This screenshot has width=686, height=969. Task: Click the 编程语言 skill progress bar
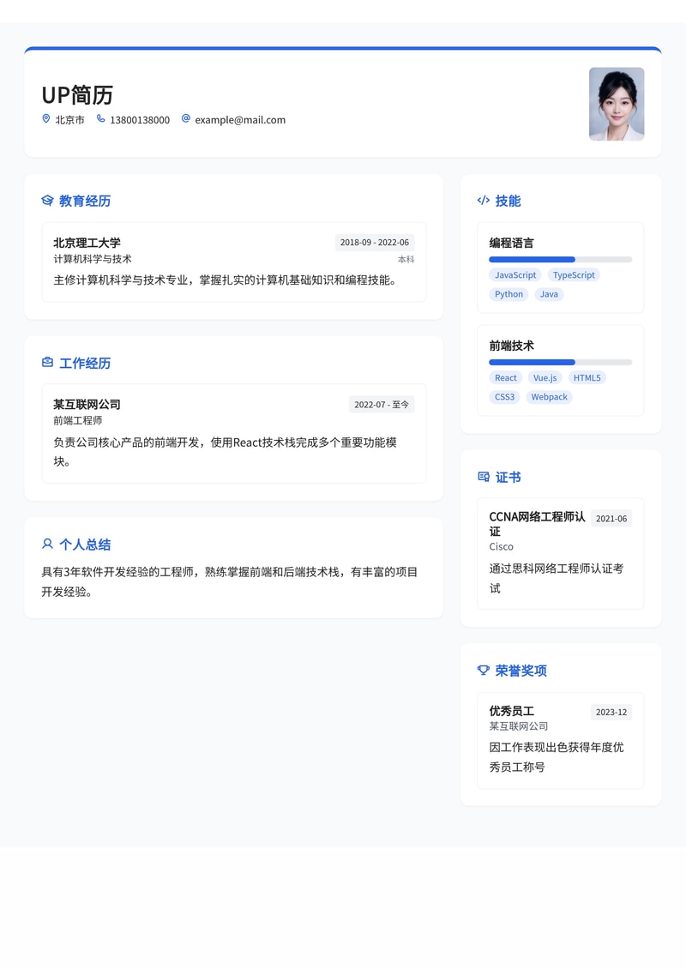tap(560, 258)
